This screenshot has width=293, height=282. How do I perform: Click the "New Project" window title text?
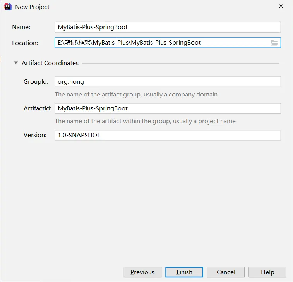pyautogui.click(x=33, y=7)
